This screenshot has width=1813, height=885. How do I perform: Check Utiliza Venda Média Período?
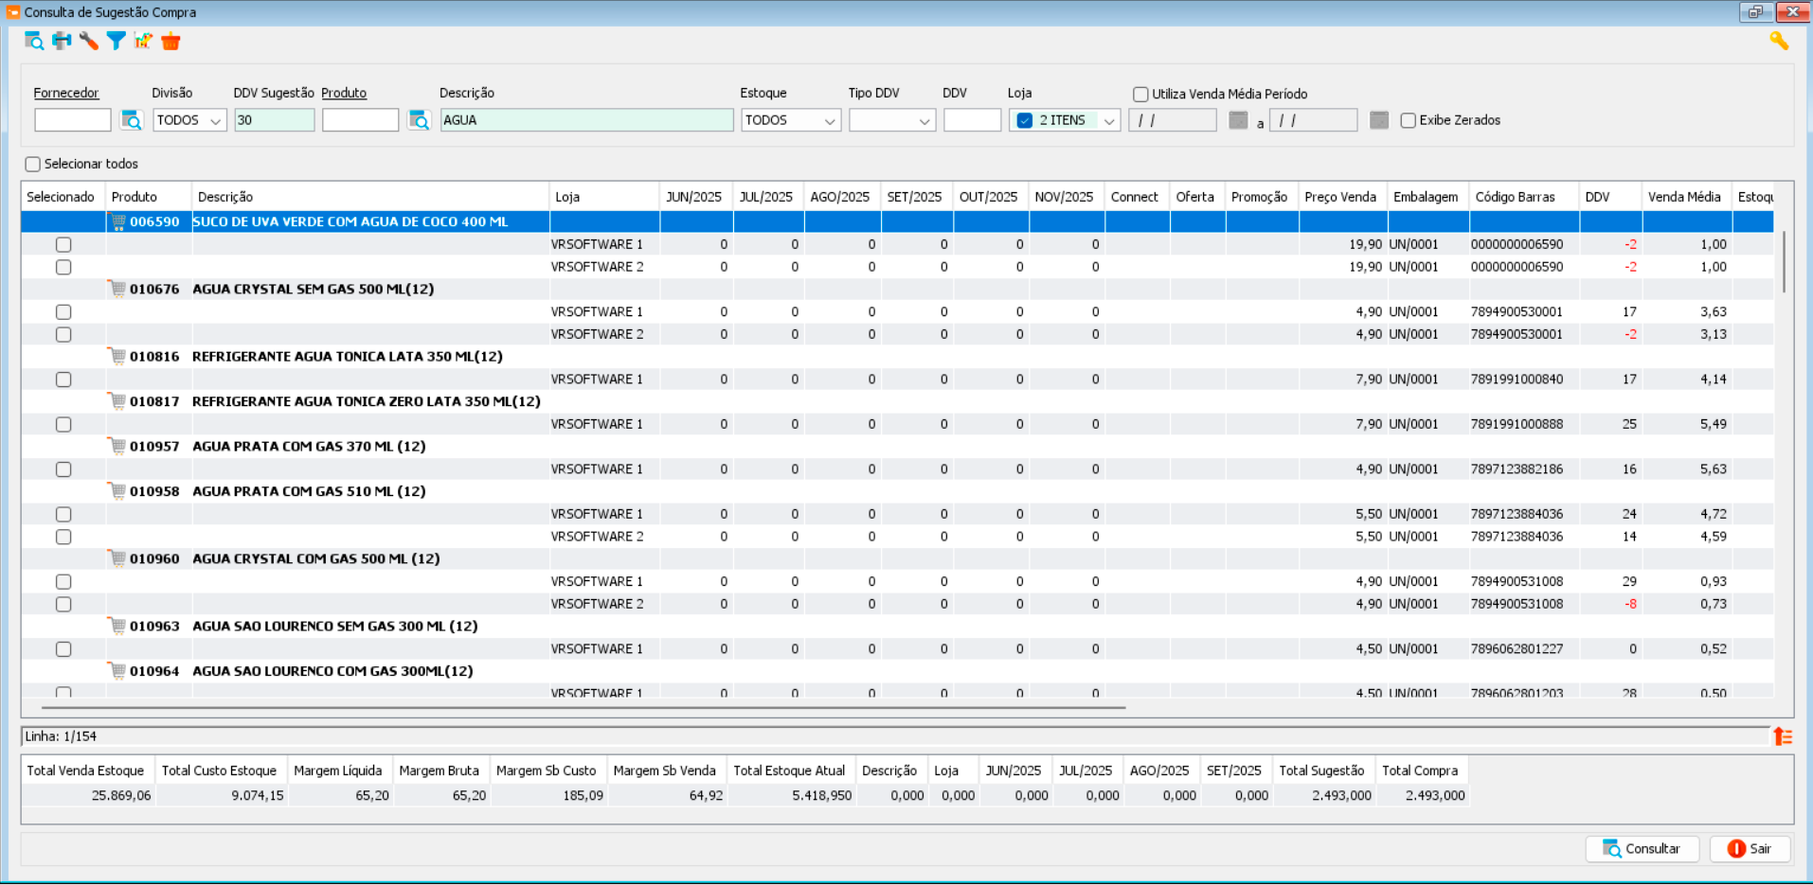tap(1140, 94)
